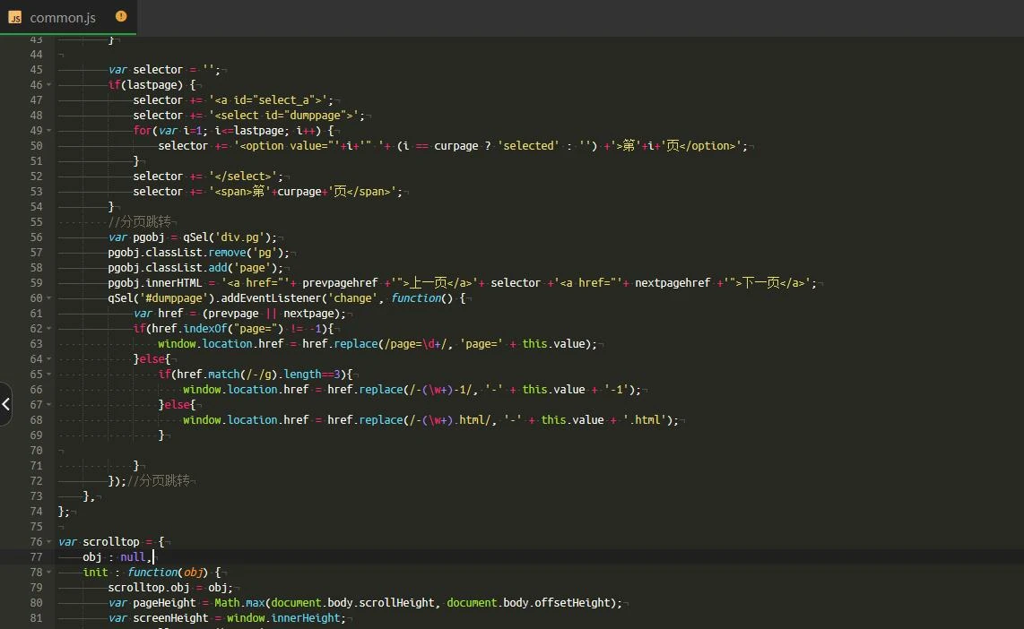Click "nextpage" on line 61
Viewport: 1024px width, 629px height.
(308, 314)
